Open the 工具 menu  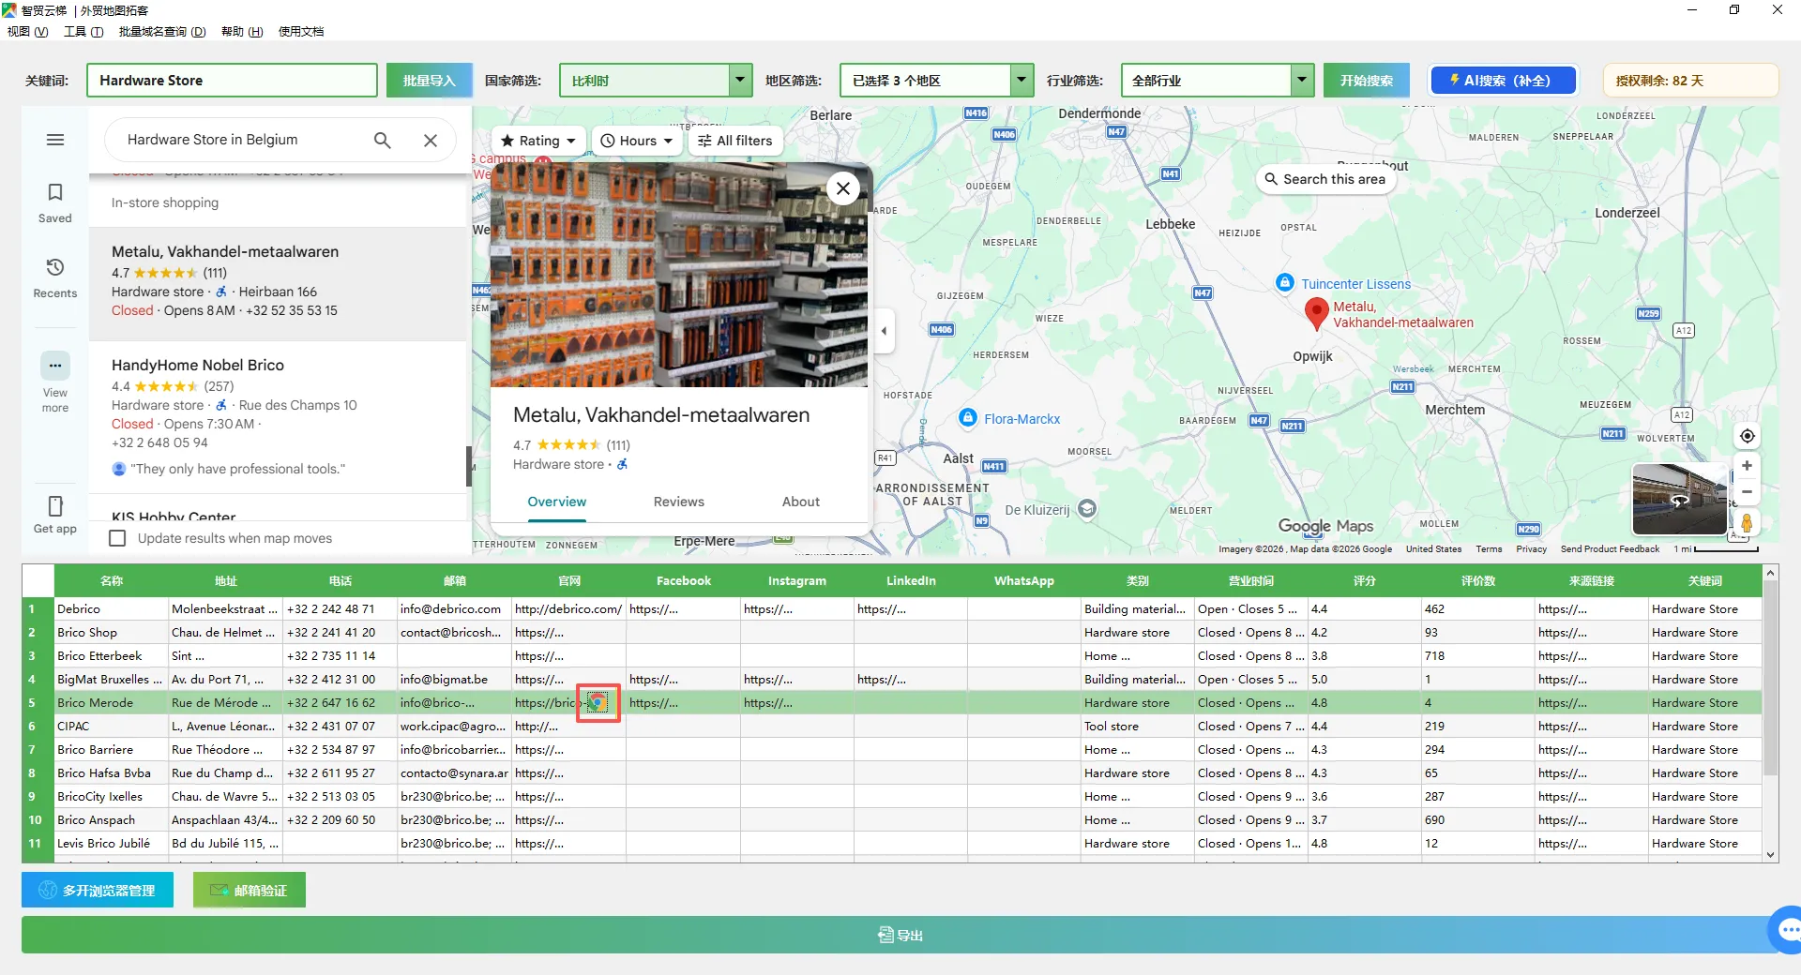point(83,31)
